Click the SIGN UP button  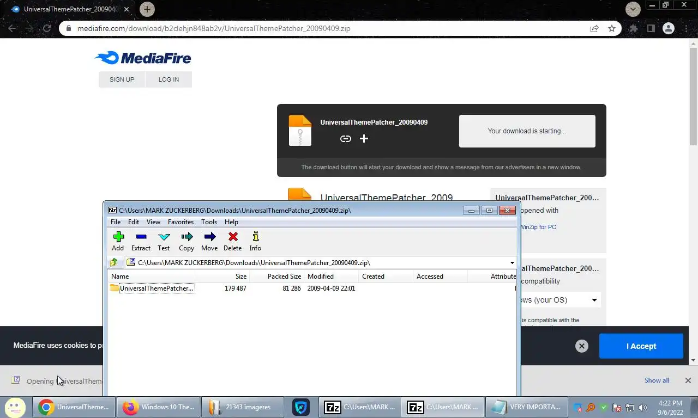[122, 79]
